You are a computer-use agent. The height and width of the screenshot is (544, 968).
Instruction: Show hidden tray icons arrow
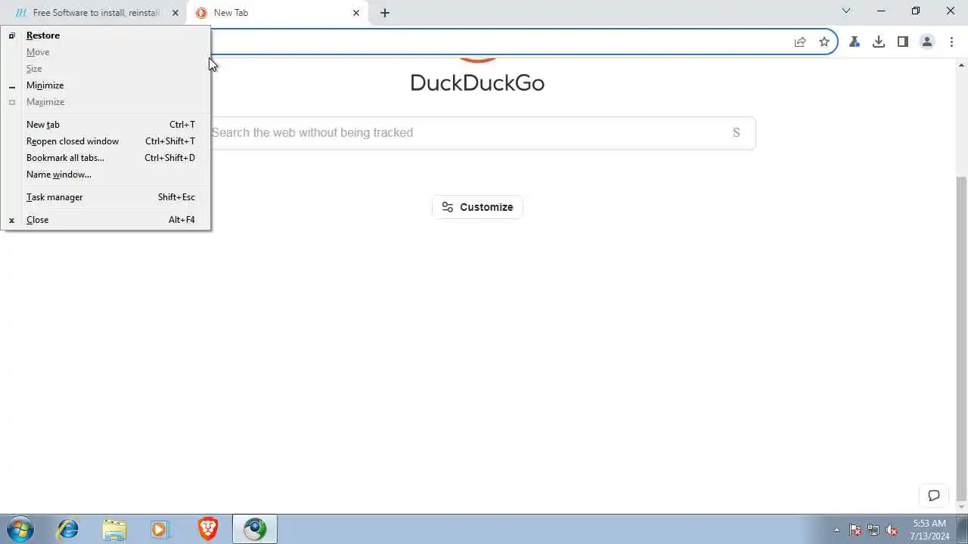[836, 530]
